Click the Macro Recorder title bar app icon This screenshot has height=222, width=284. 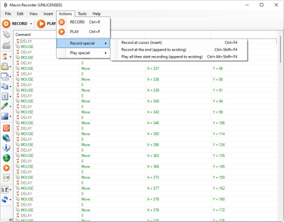(x=5, y=5)
